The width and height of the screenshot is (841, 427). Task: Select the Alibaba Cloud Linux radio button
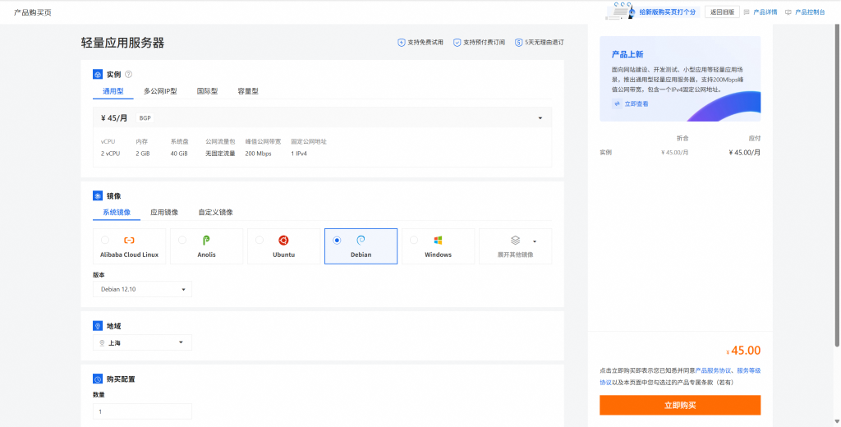click(x=105, y=240)
